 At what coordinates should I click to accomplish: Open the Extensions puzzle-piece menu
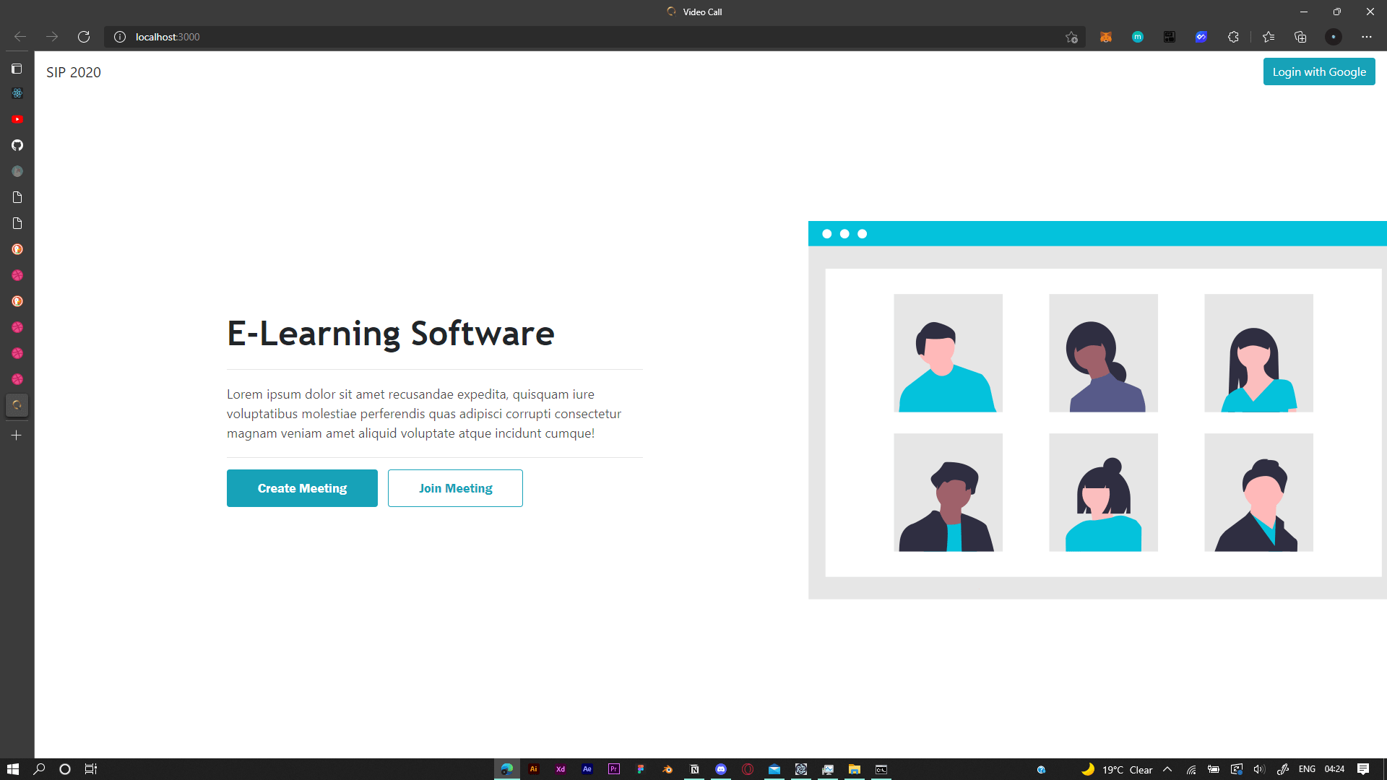[x=1233, y=37]
